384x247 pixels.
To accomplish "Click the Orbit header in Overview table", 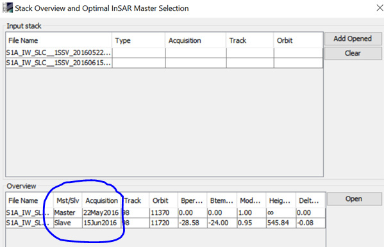I will point(163,200).
